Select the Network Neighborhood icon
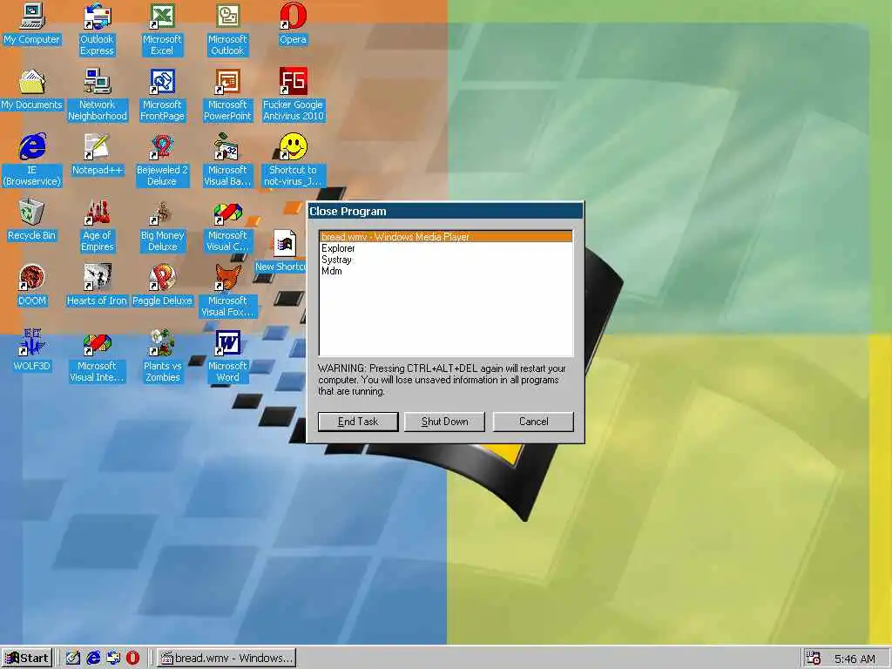 98,95
